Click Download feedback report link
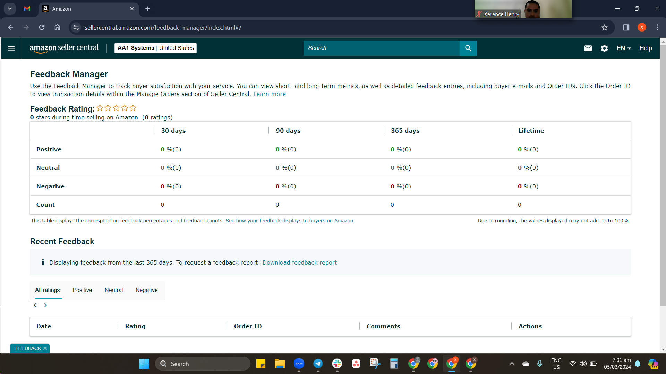The height and width of the screenshot is (374, 666). 299,262
